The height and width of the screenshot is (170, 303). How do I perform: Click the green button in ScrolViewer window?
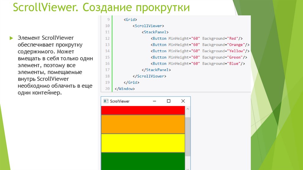(143, 161)
